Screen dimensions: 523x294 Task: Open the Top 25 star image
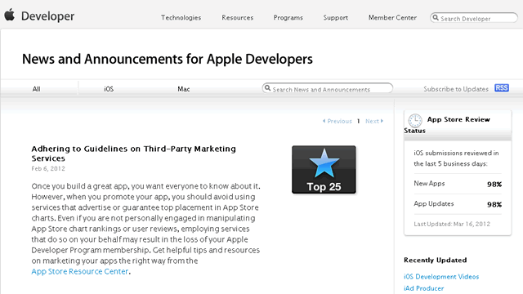(324, 169)
